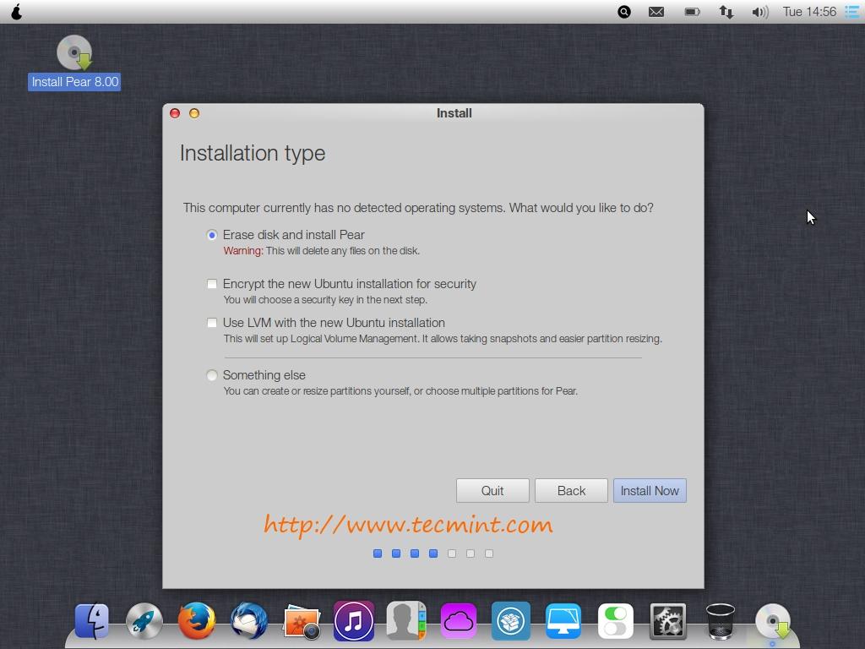Select the Something else radio option
The image size is (865, 649).
[x=212, y=375]
